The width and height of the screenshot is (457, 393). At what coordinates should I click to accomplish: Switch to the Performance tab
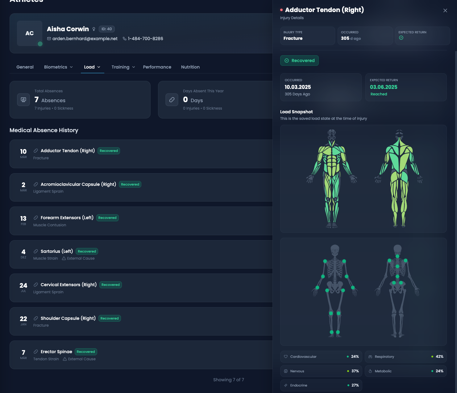pos(157,67)
